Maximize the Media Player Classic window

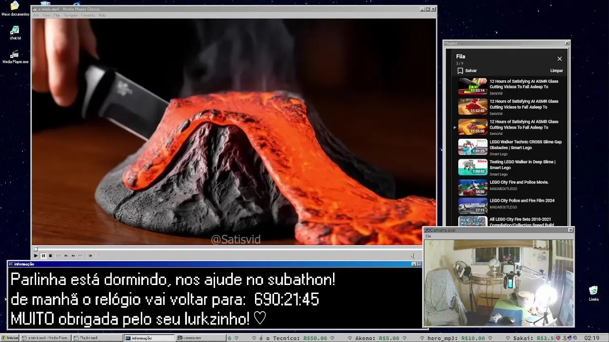(427, 9)
